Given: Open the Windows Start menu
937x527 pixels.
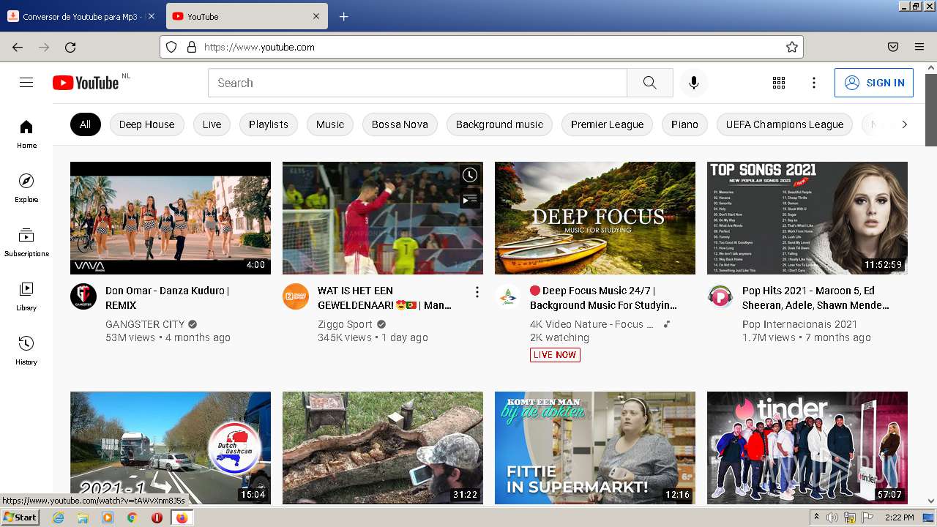Looking at the screenshot, I should coord(20,517).
